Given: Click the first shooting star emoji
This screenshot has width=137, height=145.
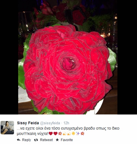Looking at the screenshot, I should [64, 134].
